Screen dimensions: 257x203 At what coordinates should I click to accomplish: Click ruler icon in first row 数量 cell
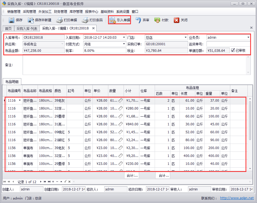[x=120, y=101]
